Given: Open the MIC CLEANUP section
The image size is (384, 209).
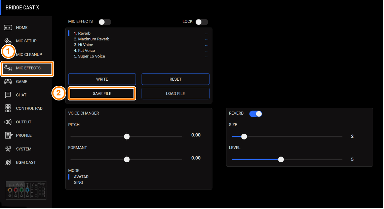Looking at the screenshot, I should click(x=29, y=54).
